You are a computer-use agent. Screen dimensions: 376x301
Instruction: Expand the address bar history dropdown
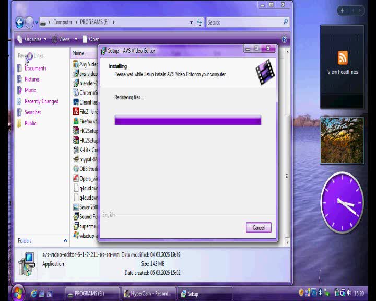pos(192,22)
